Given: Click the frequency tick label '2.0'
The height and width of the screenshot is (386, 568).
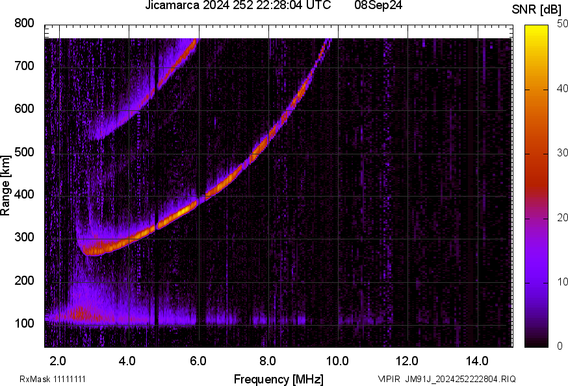Looking at the screenshot, I should click(58, 361).
